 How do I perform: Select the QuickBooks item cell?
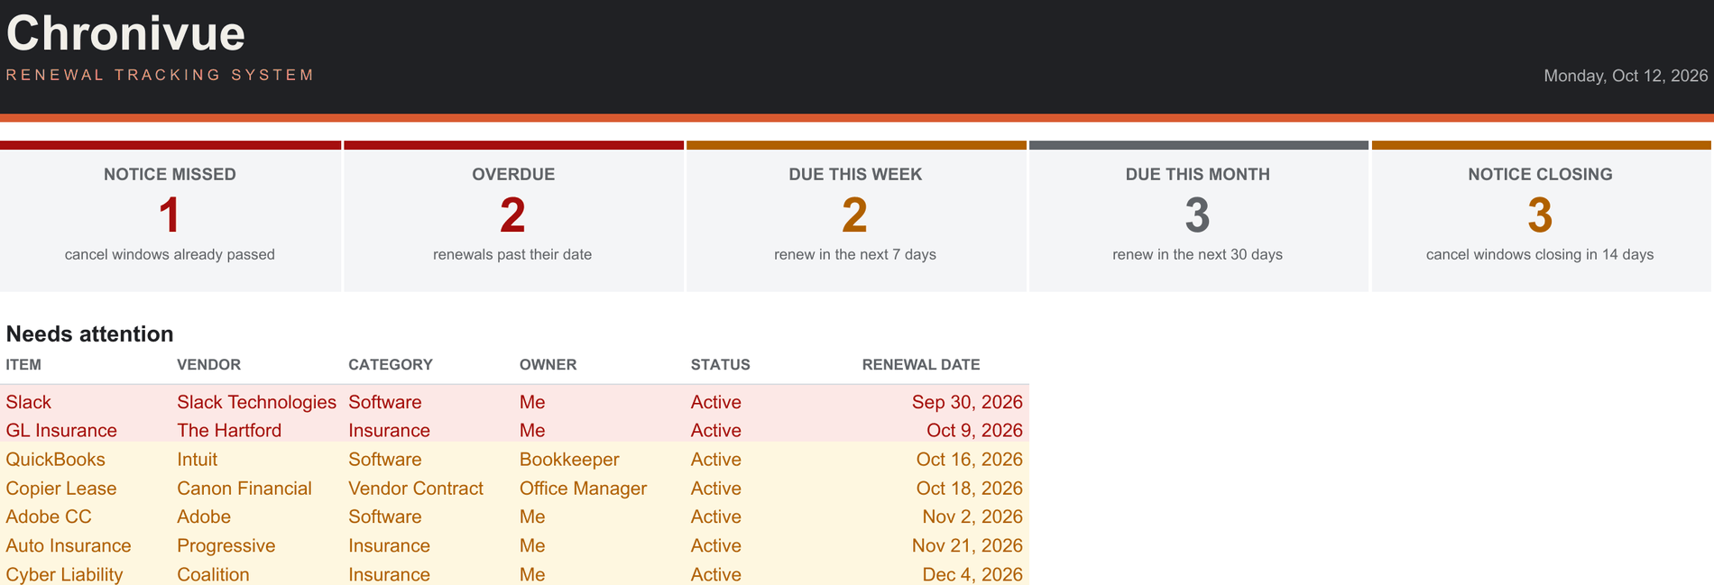pyautogui.click(x=56, y=460)
